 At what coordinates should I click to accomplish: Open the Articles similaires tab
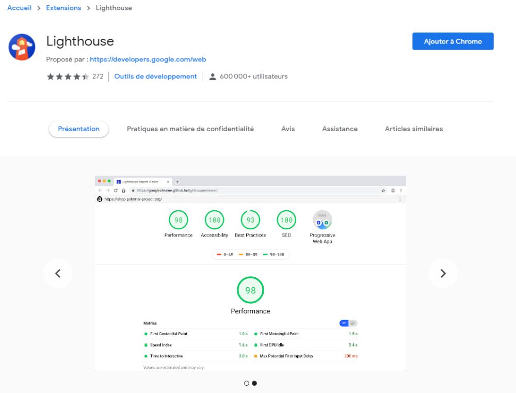point(414,129)
